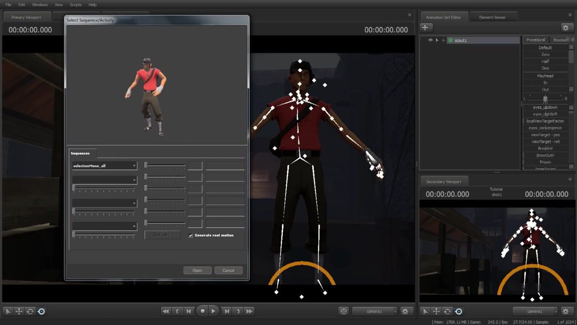Click the Open button in sequence dialog
Viewport: 577px width, 325px height.
[x=197, y=270]
